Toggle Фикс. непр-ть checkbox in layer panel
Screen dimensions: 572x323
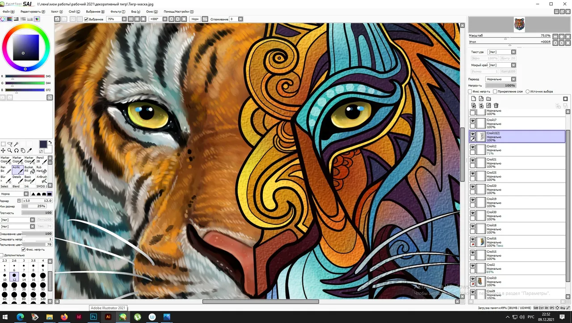tap(470, 92)
